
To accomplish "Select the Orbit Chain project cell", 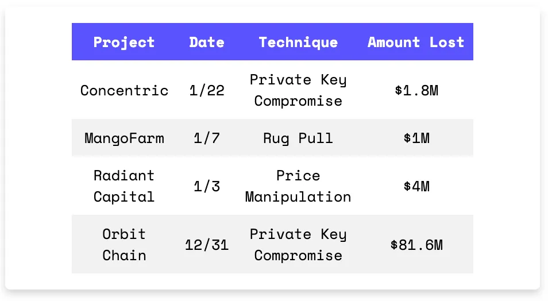I will (124, 245).
